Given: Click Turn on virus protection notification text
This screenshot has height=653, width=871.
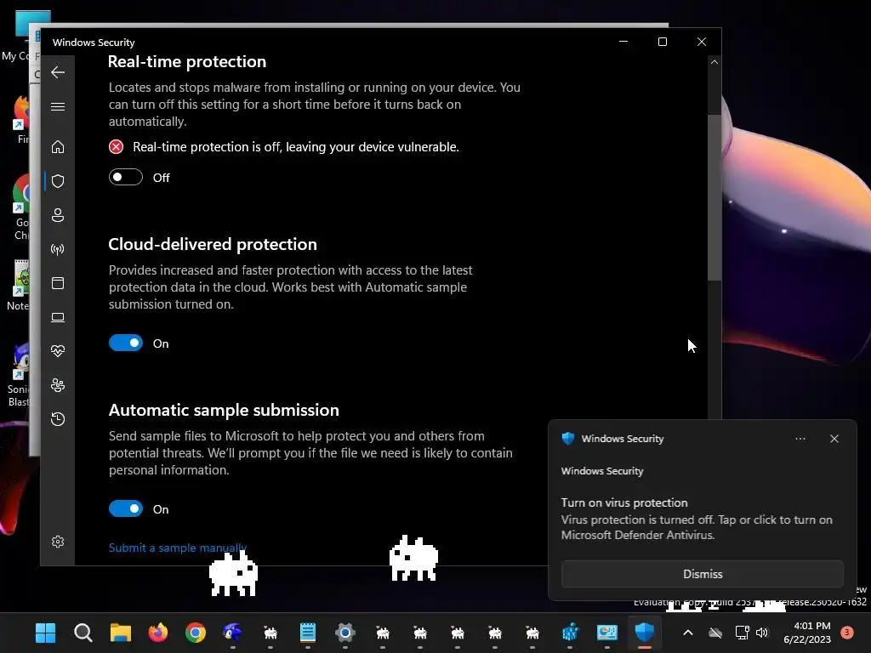Looking at the screenshot, I should tap(624, 503).
